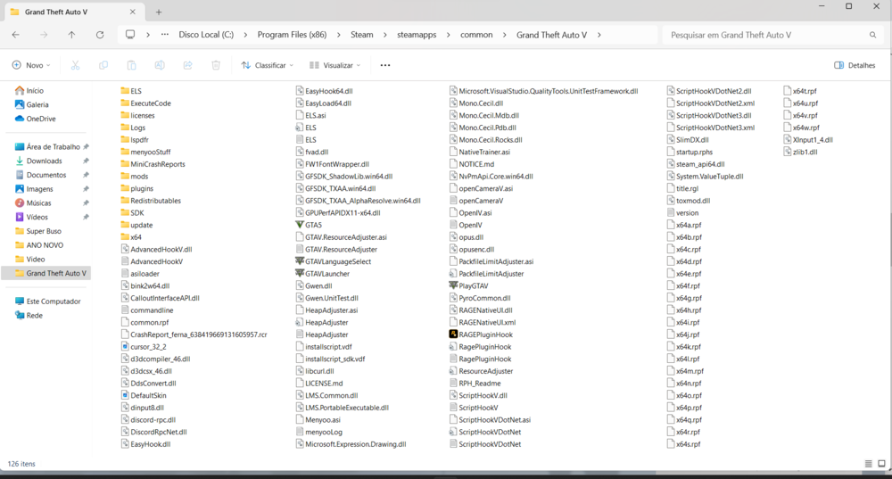This screenshot has width=892, height=479.
Task: Go to Steam breadcrumb
Action: (362, 35)
